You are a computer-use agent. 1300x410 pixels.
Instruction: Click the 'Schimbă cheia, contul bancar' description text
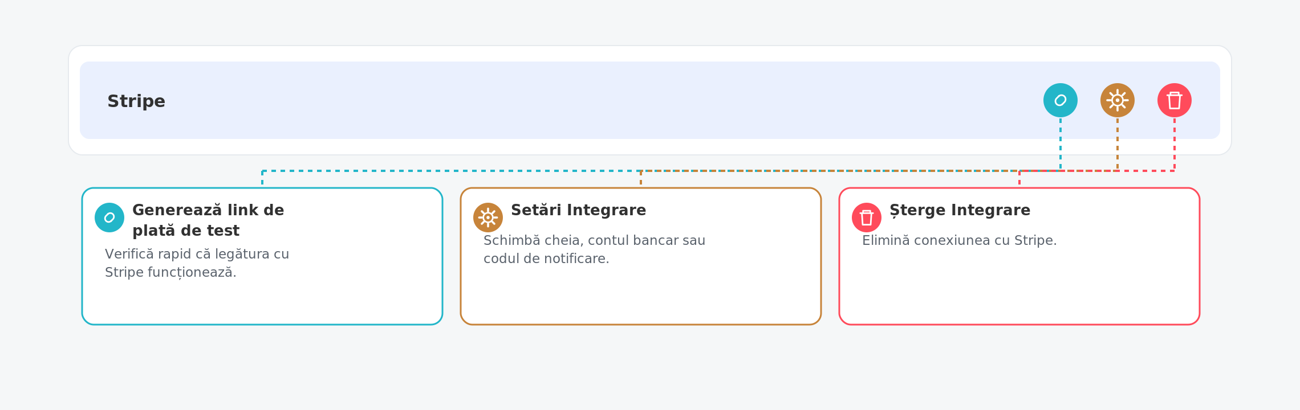[x=594, y=249]
